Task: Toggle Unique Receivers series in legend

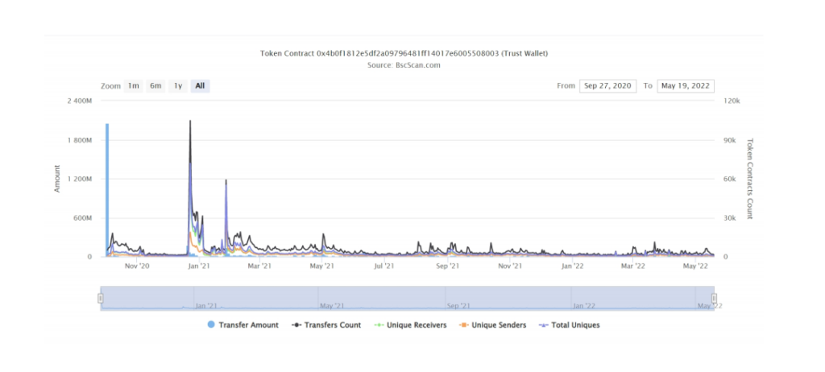Action: (410, 325)
